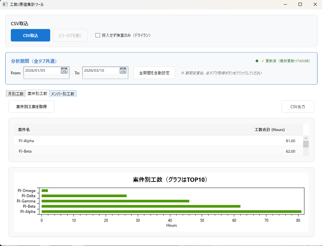Open the To date calendar picker icon
This screenshot has height=246, width=329.
pos(123,70)
